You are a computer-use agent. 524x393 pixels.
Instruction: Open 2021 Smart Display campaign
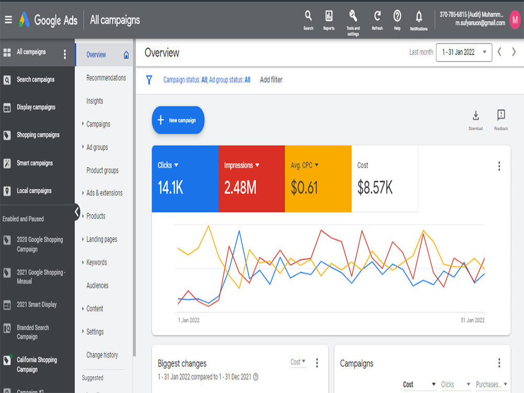pos(37,304)
